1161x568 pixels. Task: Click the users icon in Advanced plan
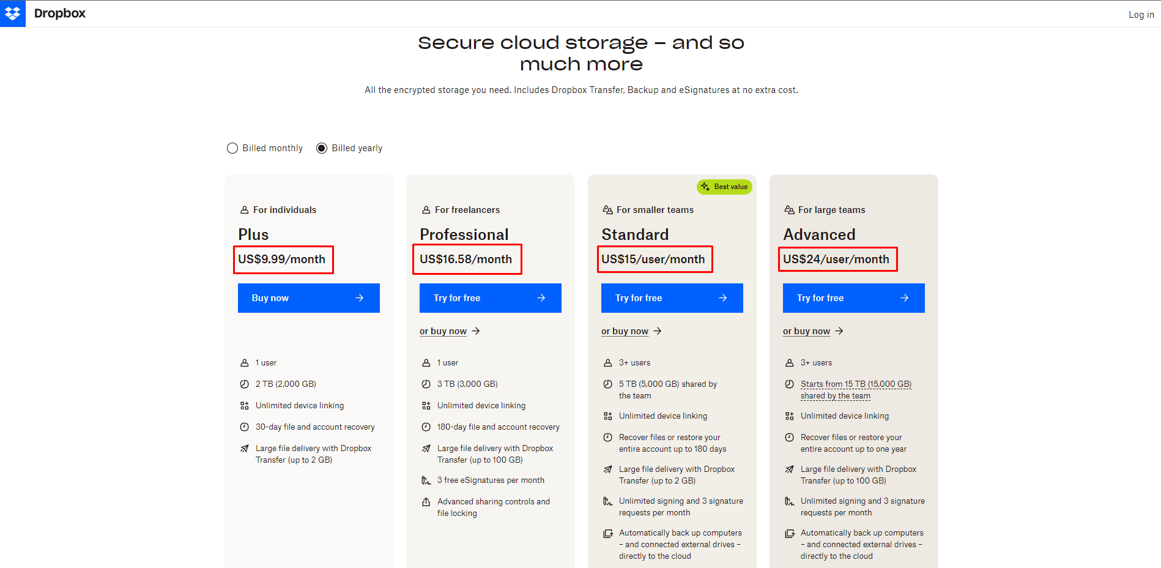click(x=789, y=363)
